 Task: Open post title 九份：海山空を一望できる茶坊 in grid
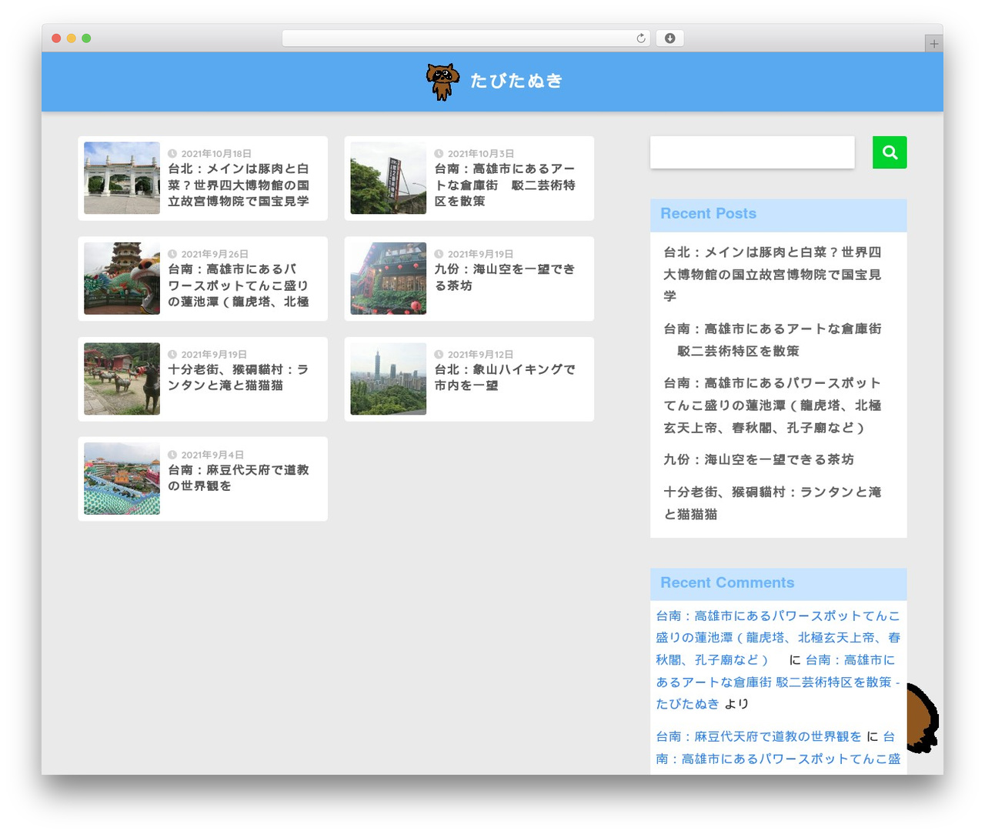[x=505, y=277]
